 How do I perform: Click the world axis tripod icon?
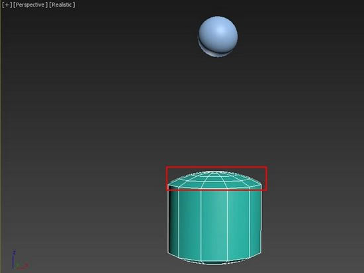coord(20,260)
